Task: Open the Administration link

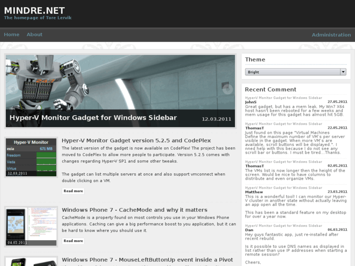Action: [x=331, y=35]
